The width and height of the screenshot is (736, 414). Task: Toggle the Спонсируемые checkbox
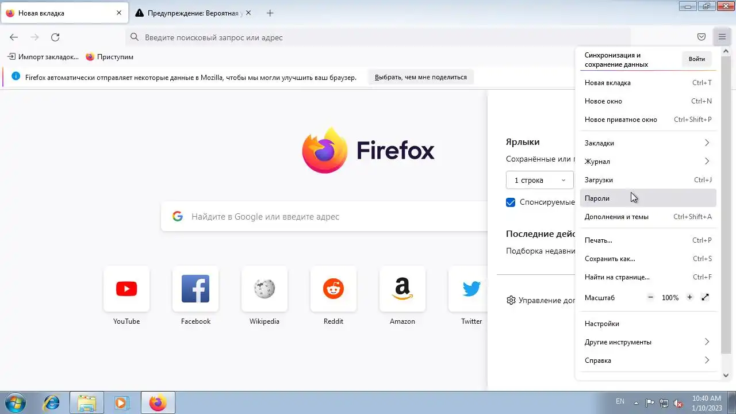511,202
